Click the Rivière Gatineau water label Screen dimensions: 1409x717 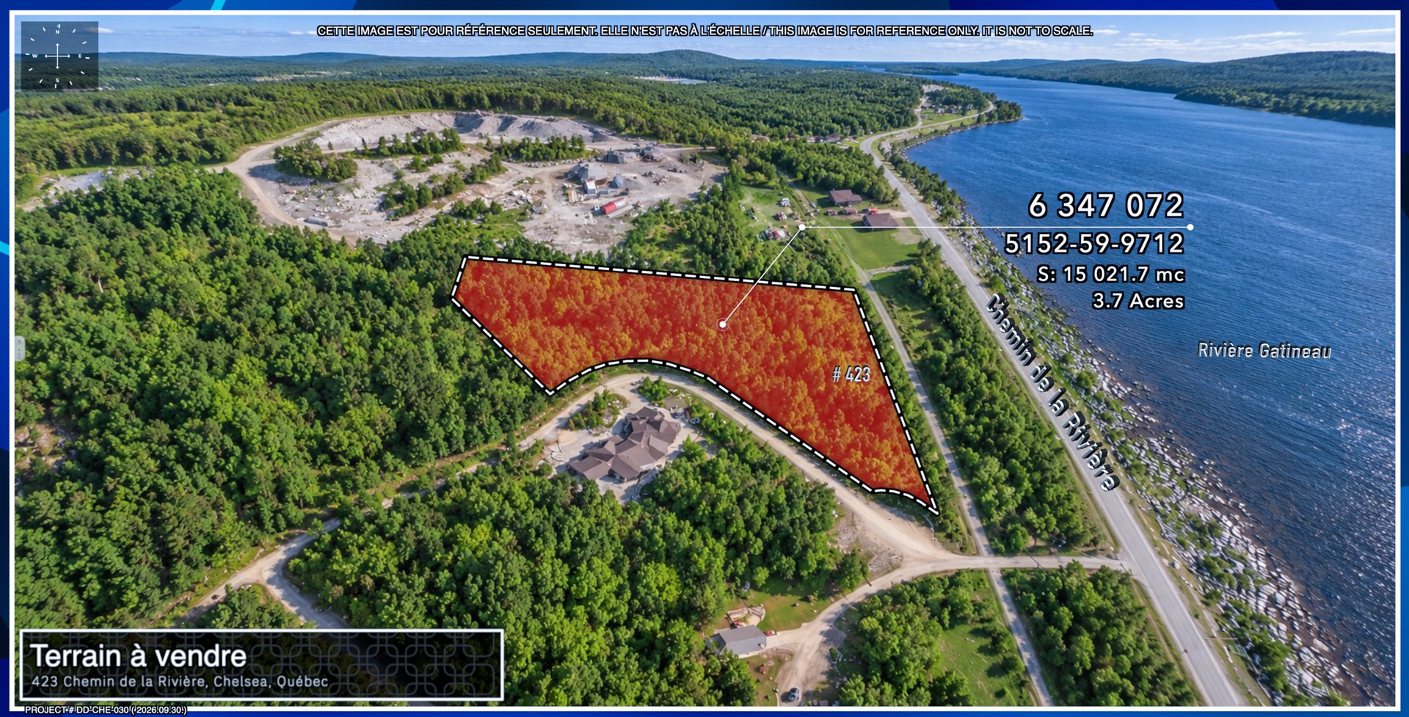1264,351
